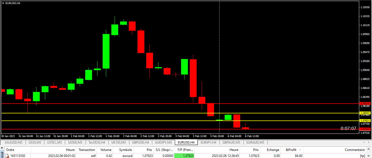Sort by the Symbole column header
The width and height of the screenshot is (372, 158).
(x=123, y=150)
